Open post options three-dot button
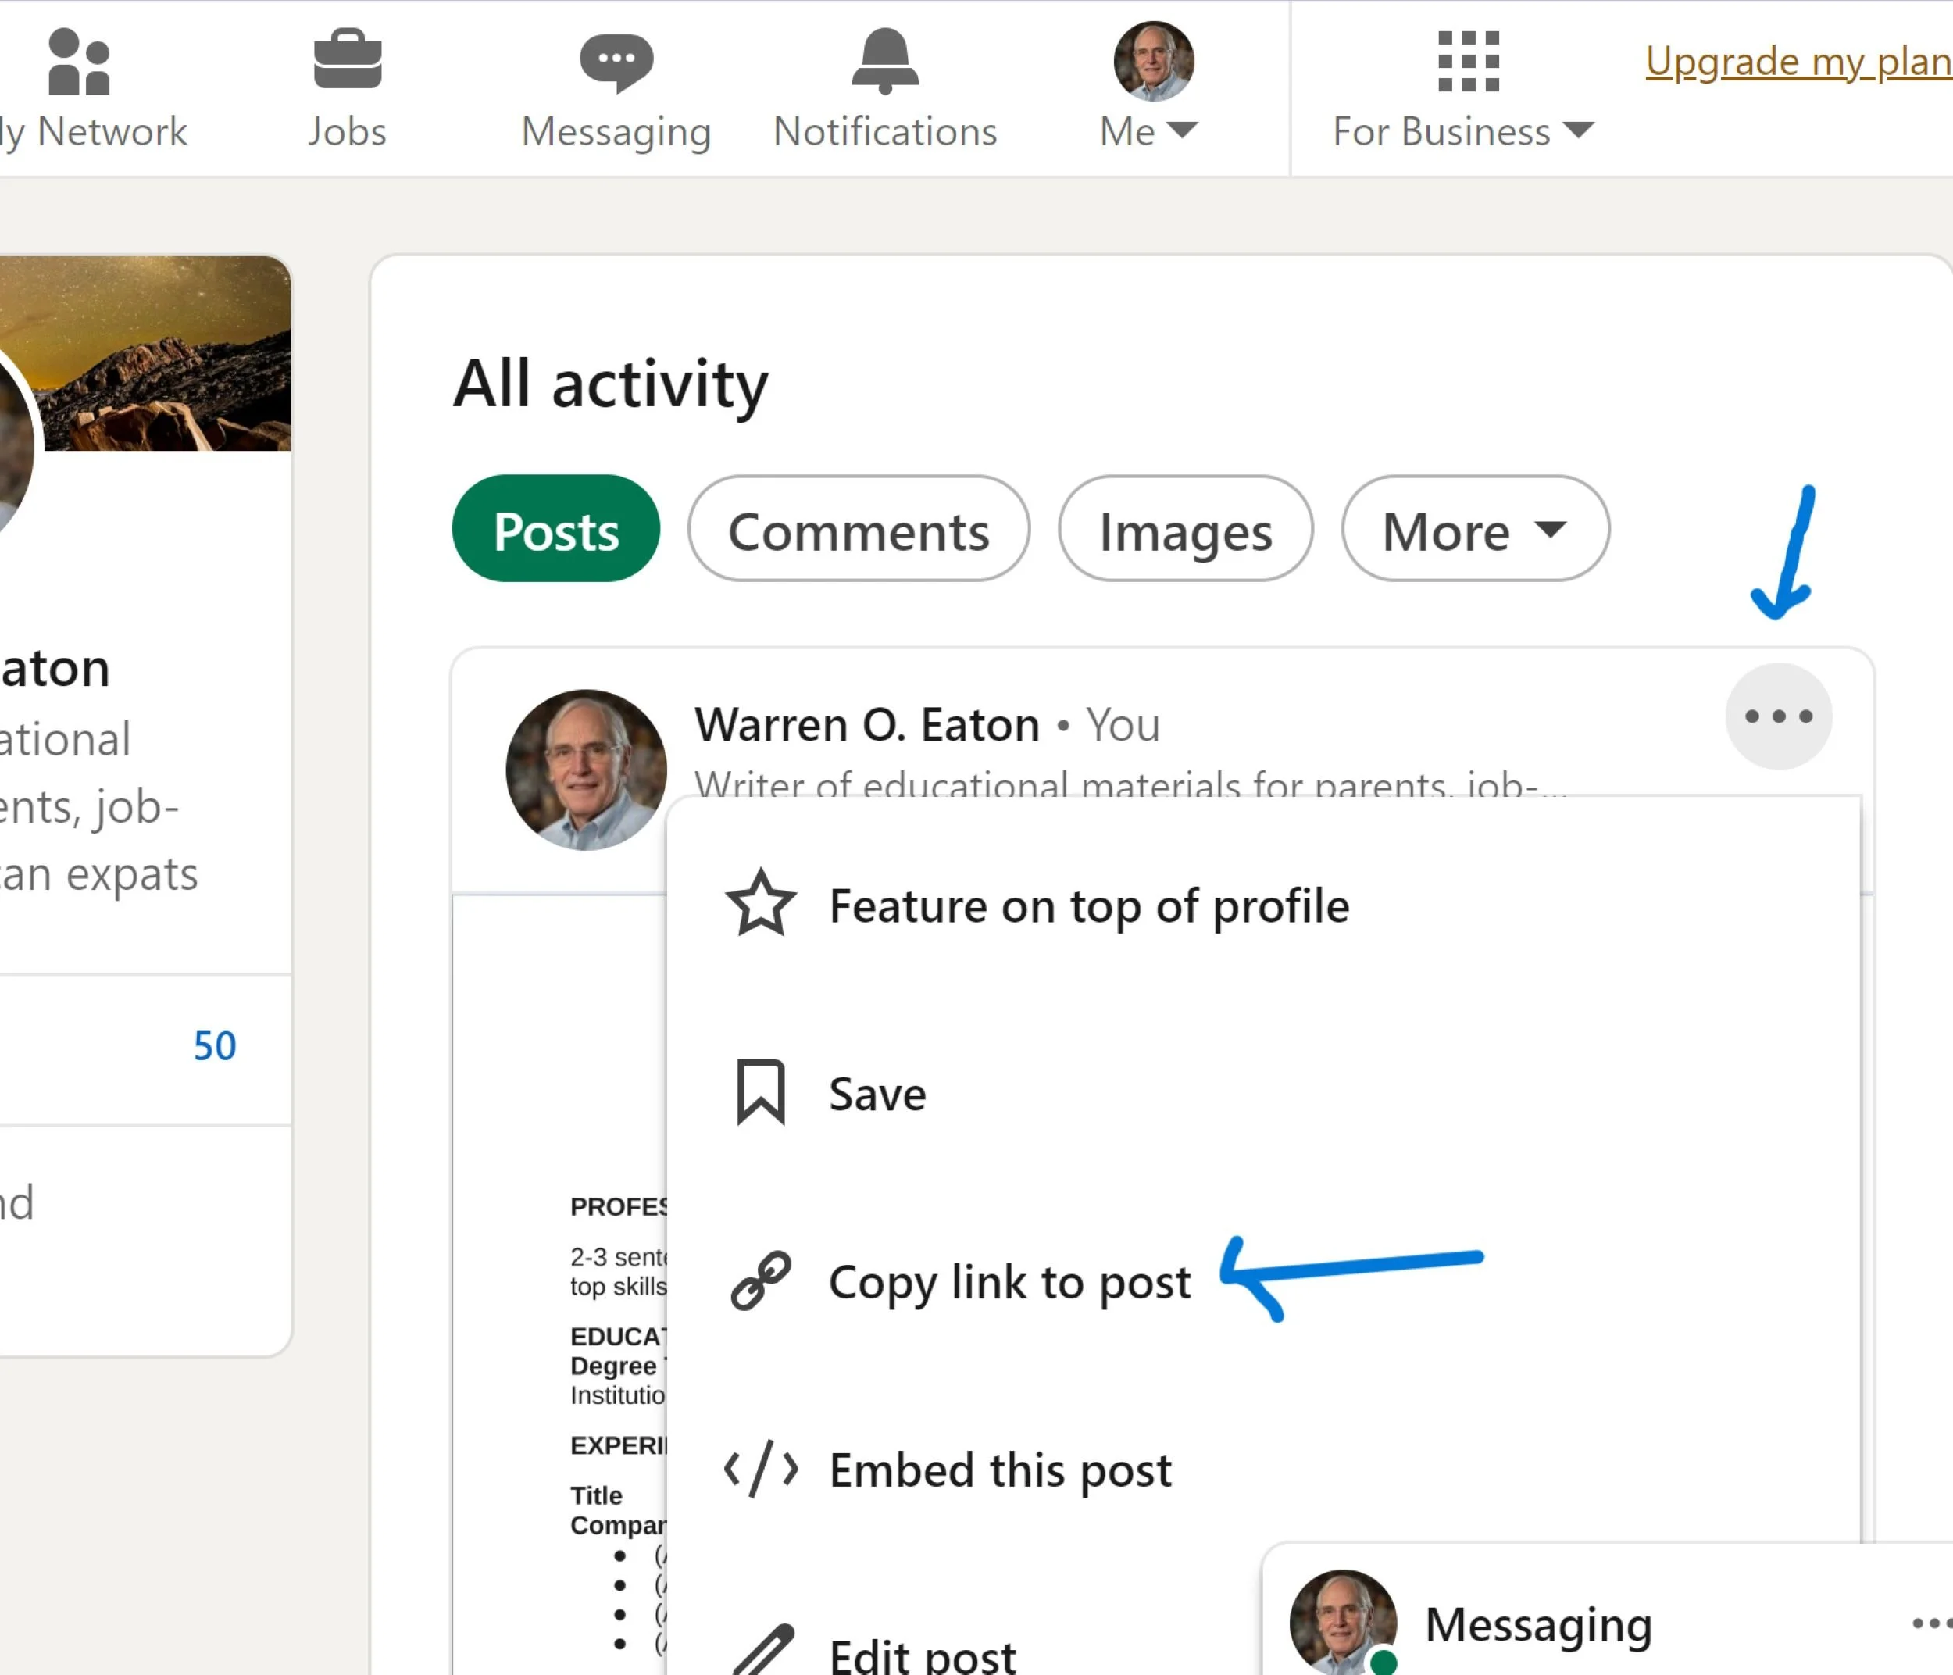Viewport: 1953px width, 1675px height. pos(1778,716)
